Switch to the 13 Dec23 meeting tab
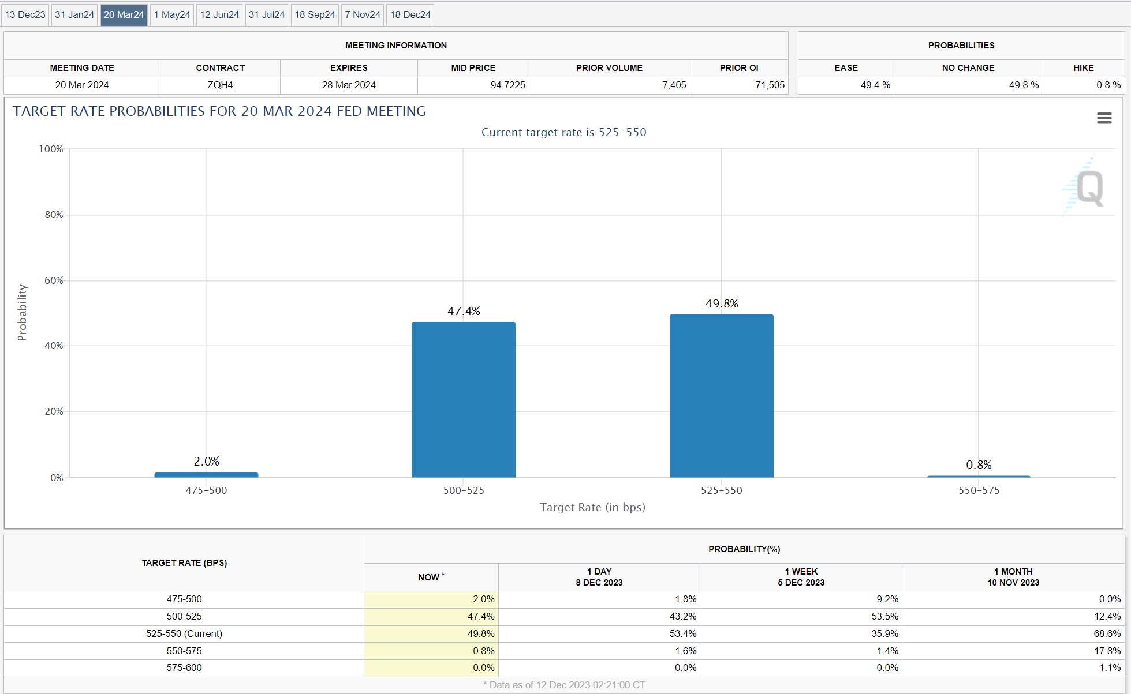Screen dimensions: 1131x694 (x=25, y=14)
